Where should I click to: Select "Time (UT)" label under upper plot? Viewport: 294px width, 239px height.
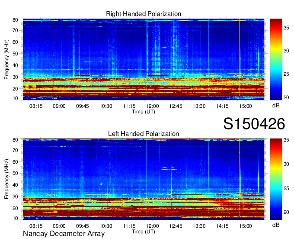144,112
